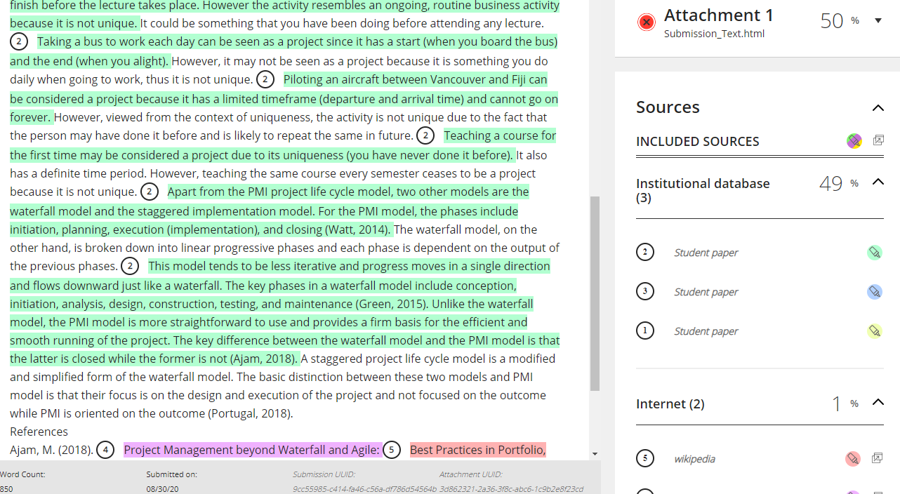This screenshot has width=900, height=494.
Task: Click the Attachment UUID value
Action: pos(511,489)
